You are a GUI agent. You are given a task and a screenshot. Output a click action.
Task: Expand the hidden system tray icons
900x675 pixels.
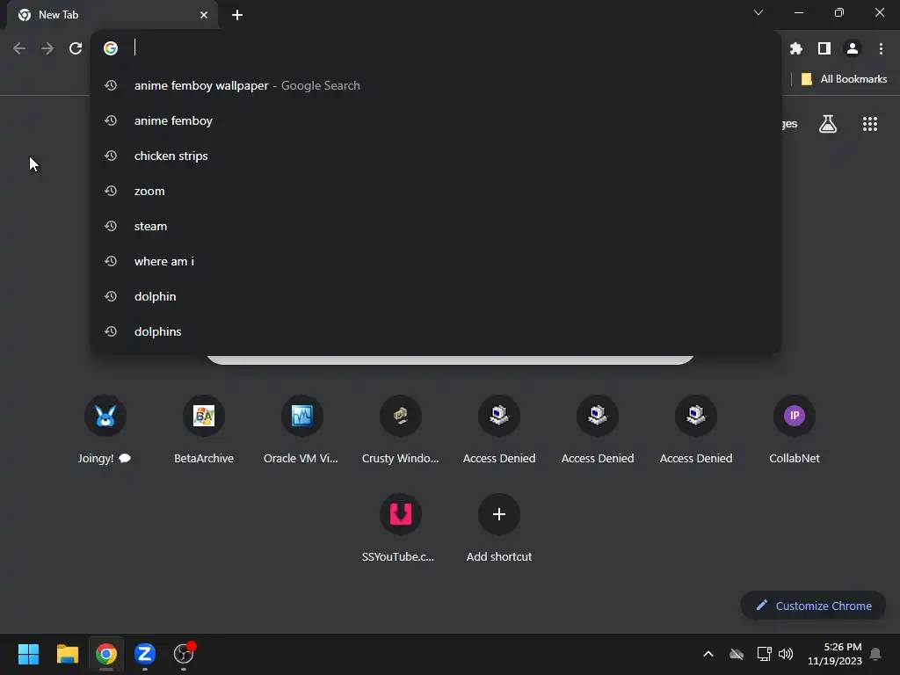708,654
